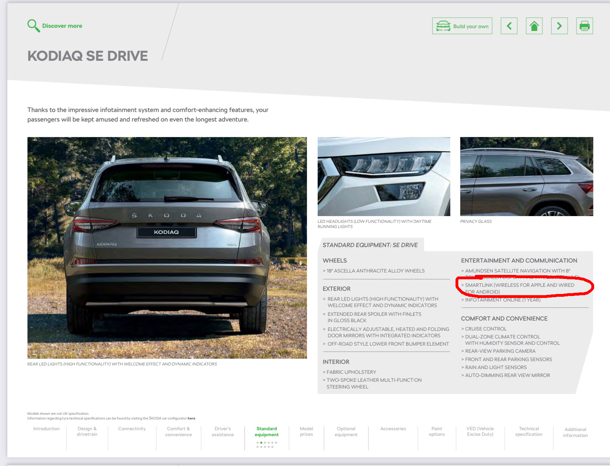
Task: Click the privacy glass thumbnail image
Action: (527, 176)
